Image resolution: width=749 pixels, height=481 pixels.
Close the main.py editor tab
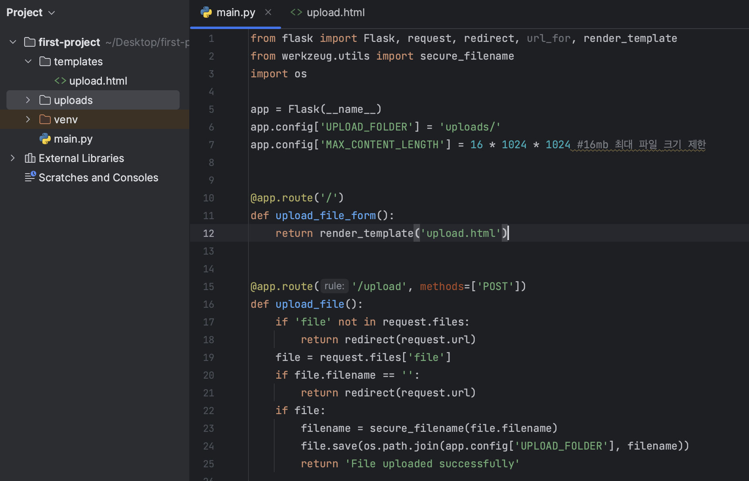[268, 12]
